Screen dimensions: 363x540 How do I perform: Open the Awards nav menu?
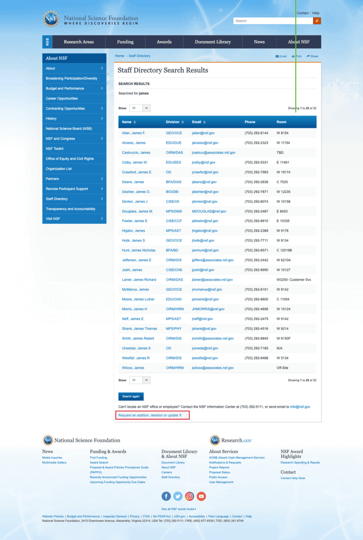[x=164, y=42]
